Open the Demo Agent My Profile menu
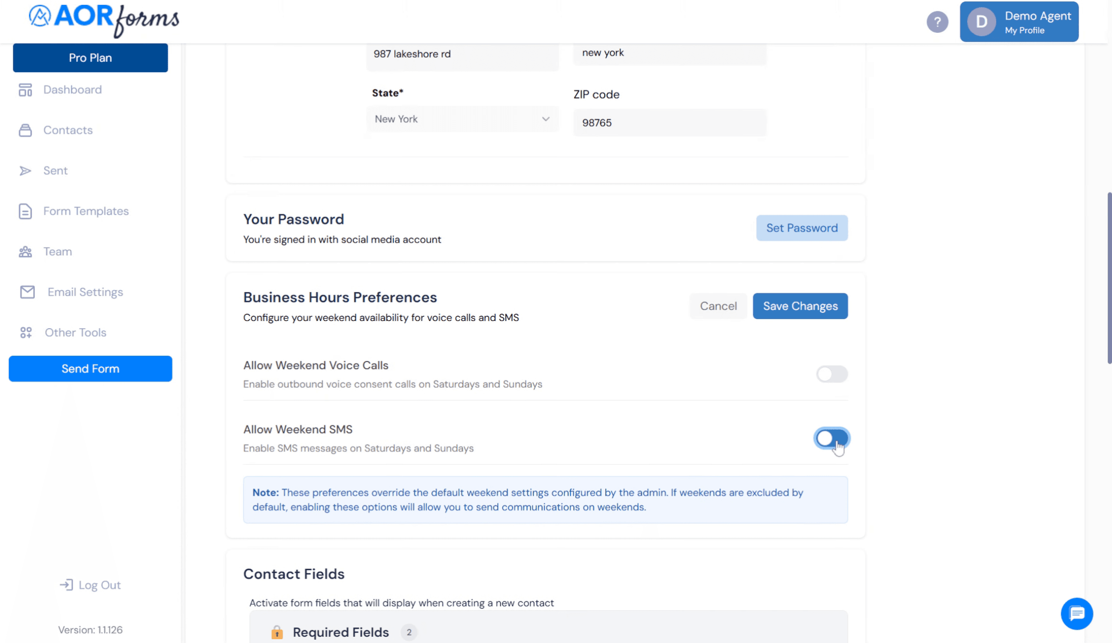This screenshot has height=643, width=1112. (x=1019, y=22)
